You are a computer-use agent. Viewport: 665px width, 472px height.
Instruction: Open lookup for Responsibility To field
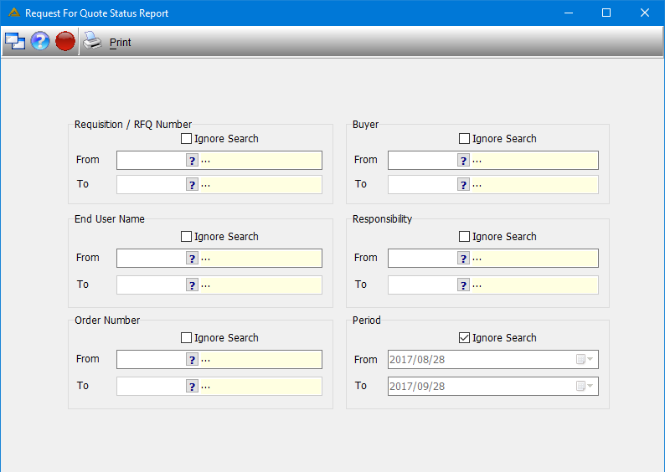[x=463, y=285]
